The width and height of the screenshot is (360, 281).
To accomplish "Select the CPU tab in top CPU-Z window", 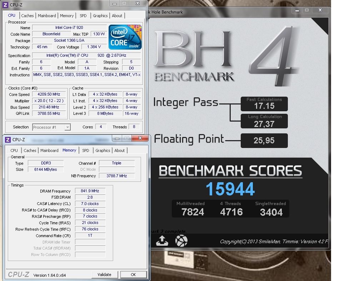I will pyautogui.click(x=12, y=15).
